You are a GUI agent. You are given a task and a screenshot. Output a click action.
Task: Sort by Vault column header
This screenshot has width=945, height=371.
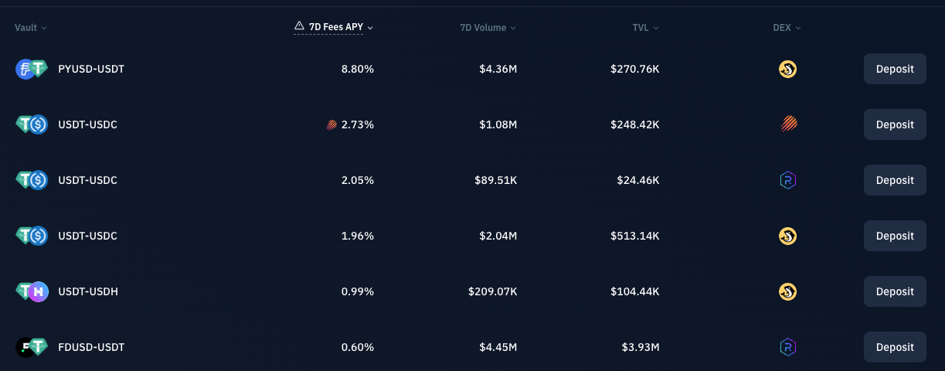pos(30,28)
